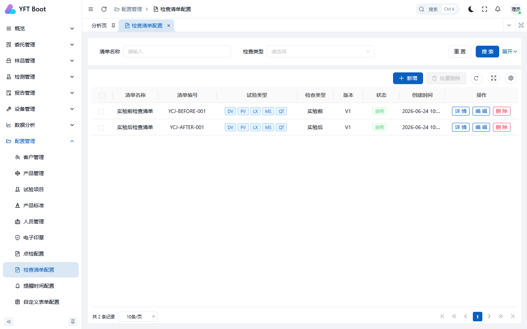Select the 实验前检查清单 row checkbox

click(x=101, y=111)
